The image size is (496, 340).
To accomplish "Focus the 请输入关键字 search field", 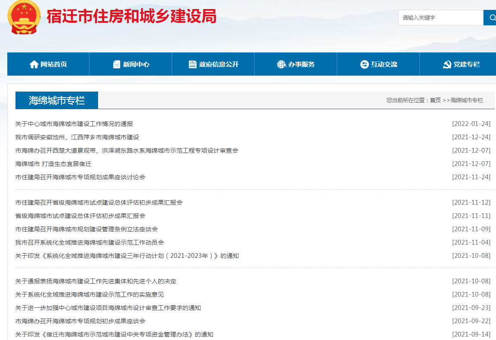I will [x=441, y=18].
